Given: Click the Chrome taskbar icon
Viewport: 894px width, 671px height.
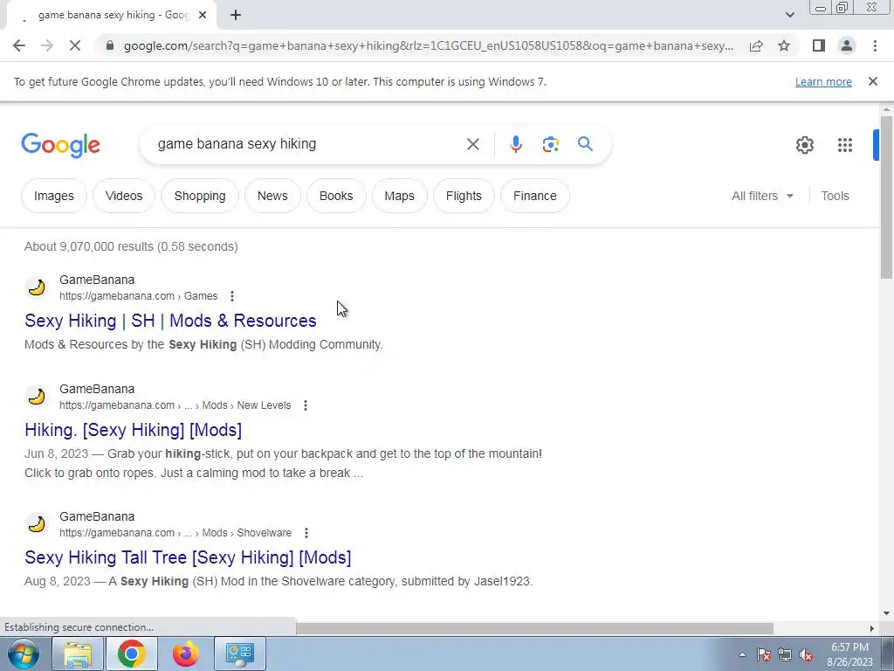Looking at the screenshot, I should click(x=132, y=654).
